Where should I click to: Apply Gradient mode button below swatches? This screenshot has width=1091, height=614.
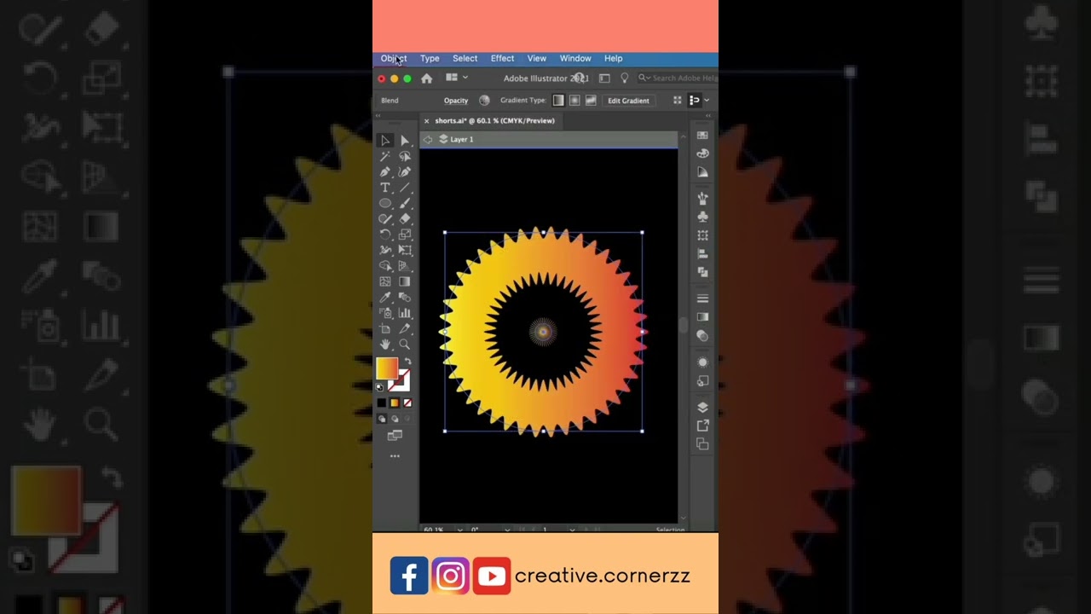click(395, 403)
